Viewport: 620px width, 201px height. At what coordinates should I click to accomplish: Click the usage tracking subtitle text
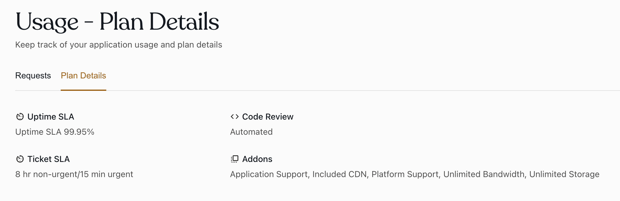(x=119, y=44)
